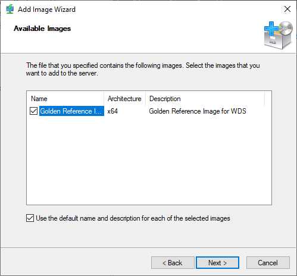Screen dimensions: 297x276
Task: Click the image archive graphic with plus
Action: pos(279,35)
